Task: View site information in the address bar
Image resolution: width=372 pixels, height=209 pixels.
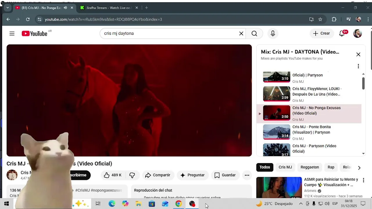Action: [x=39, y=19]
